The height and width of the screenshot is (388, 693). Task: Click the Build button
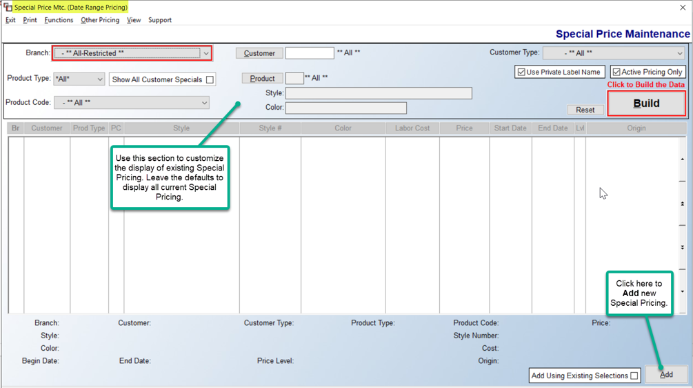tap(647, 104)
